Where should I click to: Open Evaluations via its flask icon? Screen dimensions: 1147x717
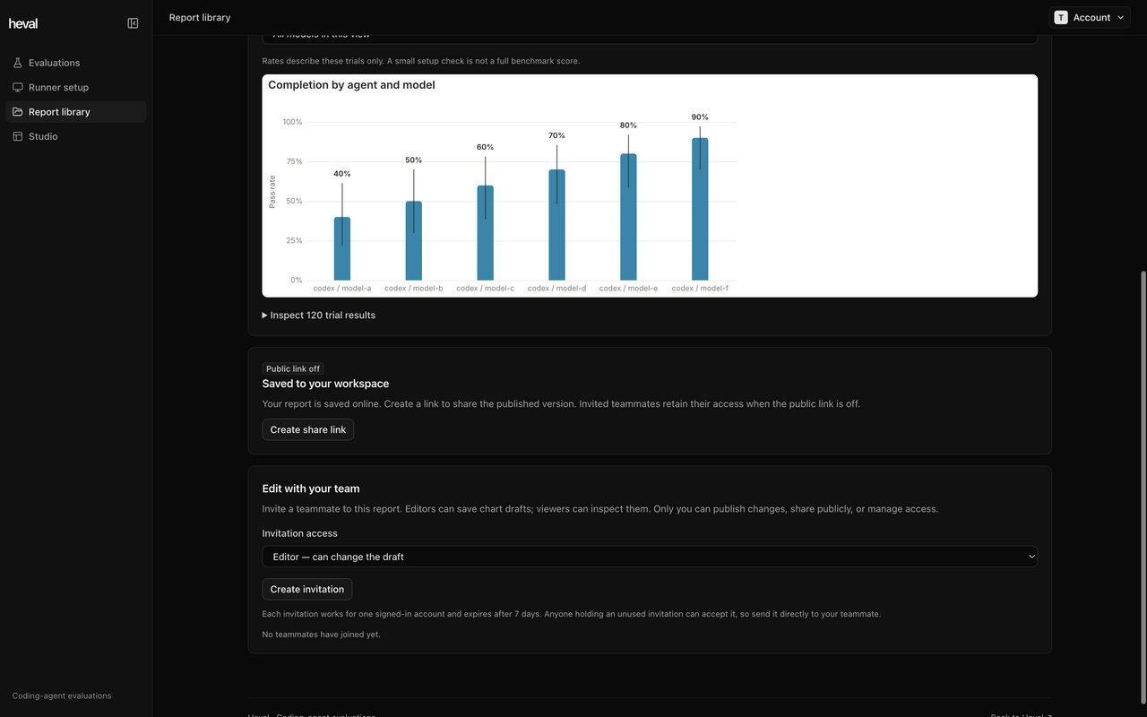[x=18, y=63]
